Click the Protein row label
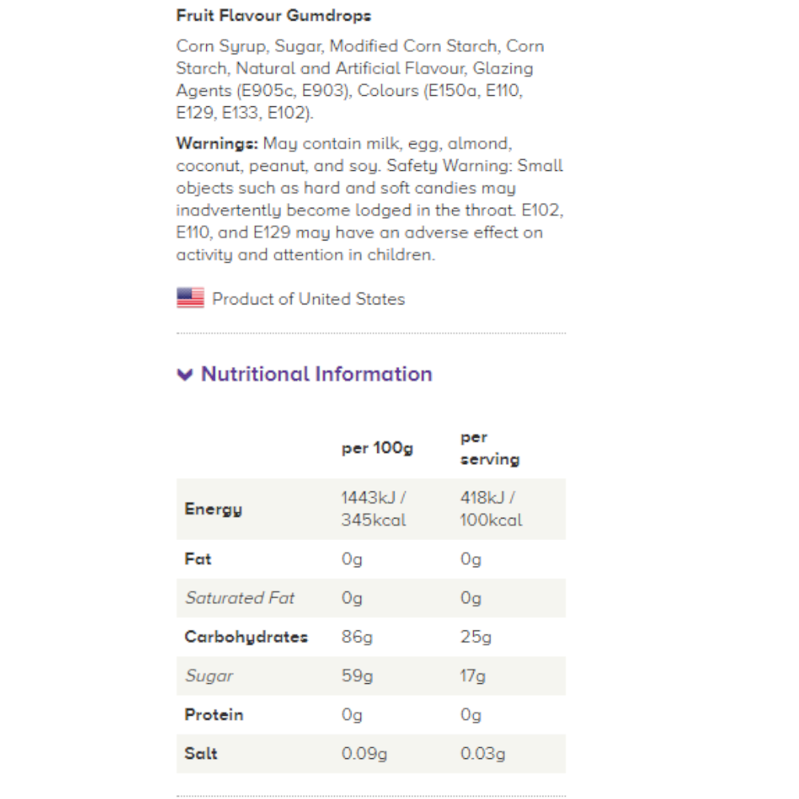The image size is (799, 799). coord(214,714)
